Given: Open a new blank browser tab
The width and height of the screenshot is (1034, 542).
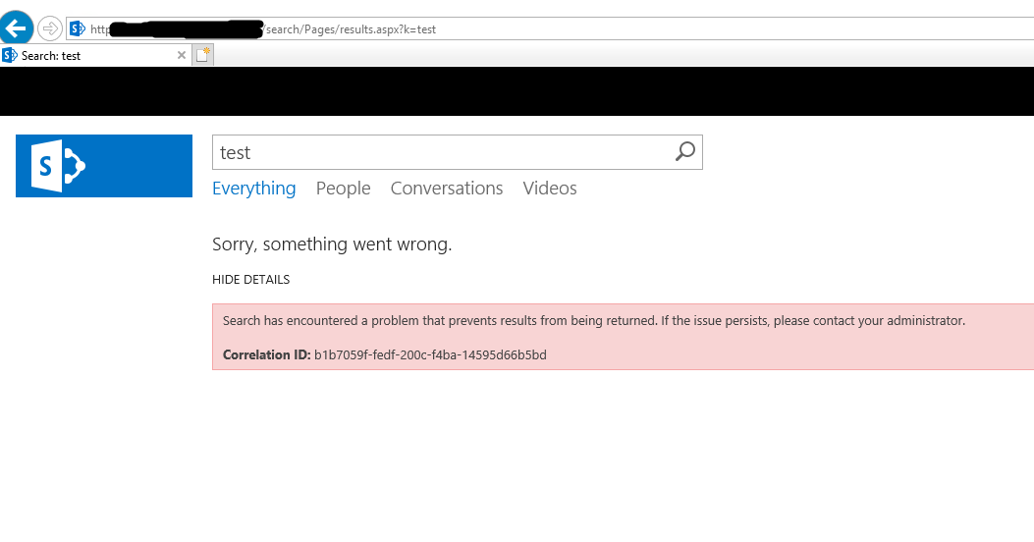Looking at the screenshot, I should tap(203, 56).
